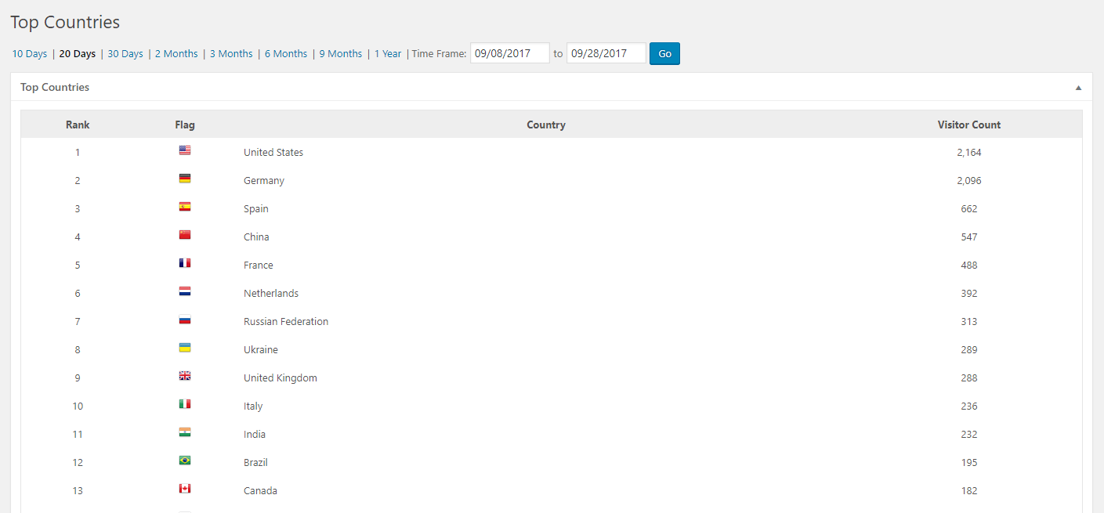
Task: Click the China flag icon
Action: [185, 235]
